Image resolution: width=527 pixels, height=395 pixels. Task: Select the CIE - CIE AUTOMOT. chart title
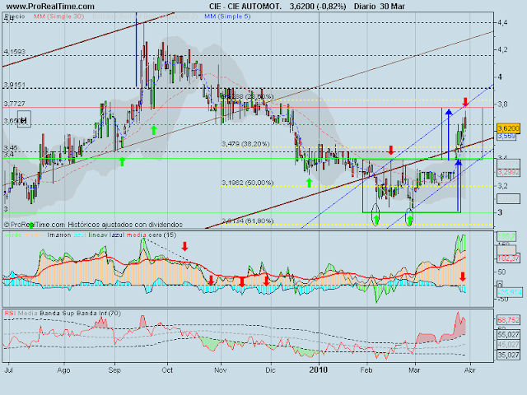pos(245,7)
